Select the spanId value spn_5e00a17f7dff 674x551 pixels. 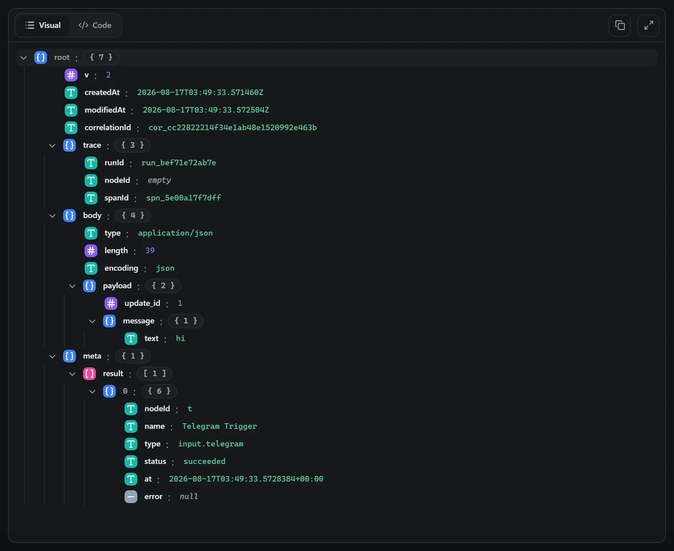pyautogui.click(x=184, y=198)
